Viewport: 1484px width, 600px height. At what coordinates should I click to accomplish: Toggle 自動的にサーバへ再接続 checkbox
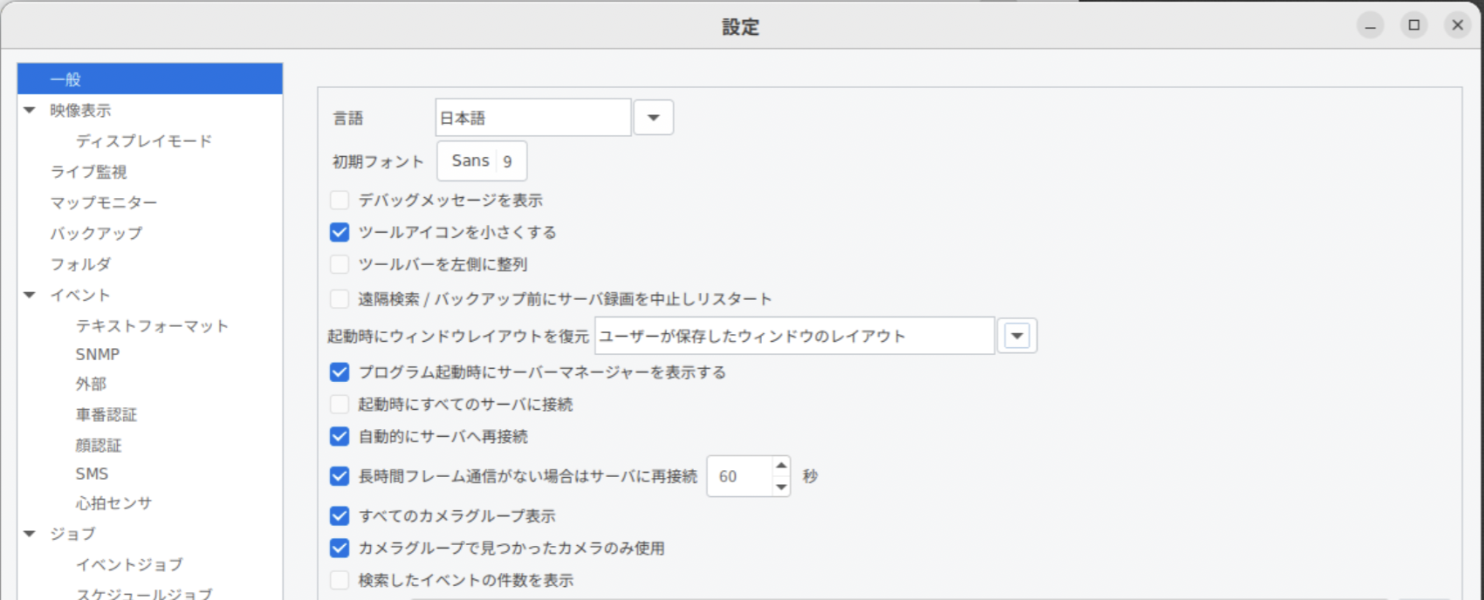click(x=340, y=437)
